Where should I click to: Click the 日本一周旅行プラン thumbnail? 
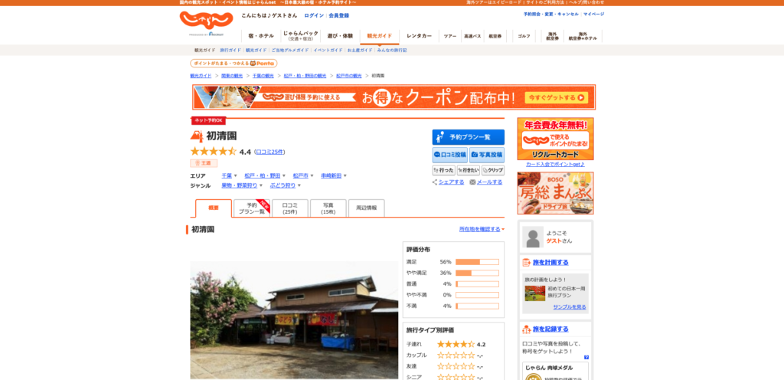(x=534, y=293)
